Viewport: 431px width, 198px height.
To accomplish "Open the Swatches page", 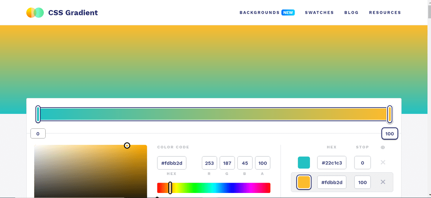I will click(x=319, y=13).
